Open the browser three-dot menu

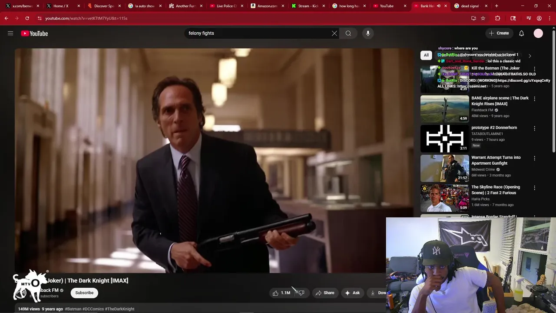pyautogui.click(x=549, y=18)
